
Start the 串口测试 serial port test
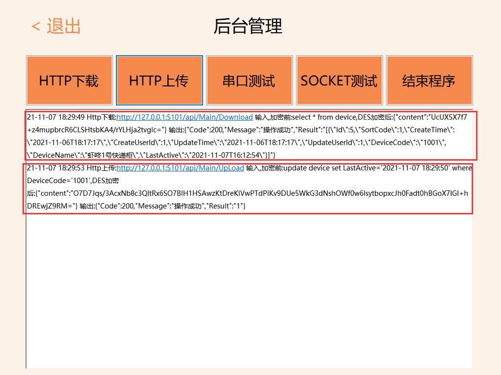(x=250, y=81)
